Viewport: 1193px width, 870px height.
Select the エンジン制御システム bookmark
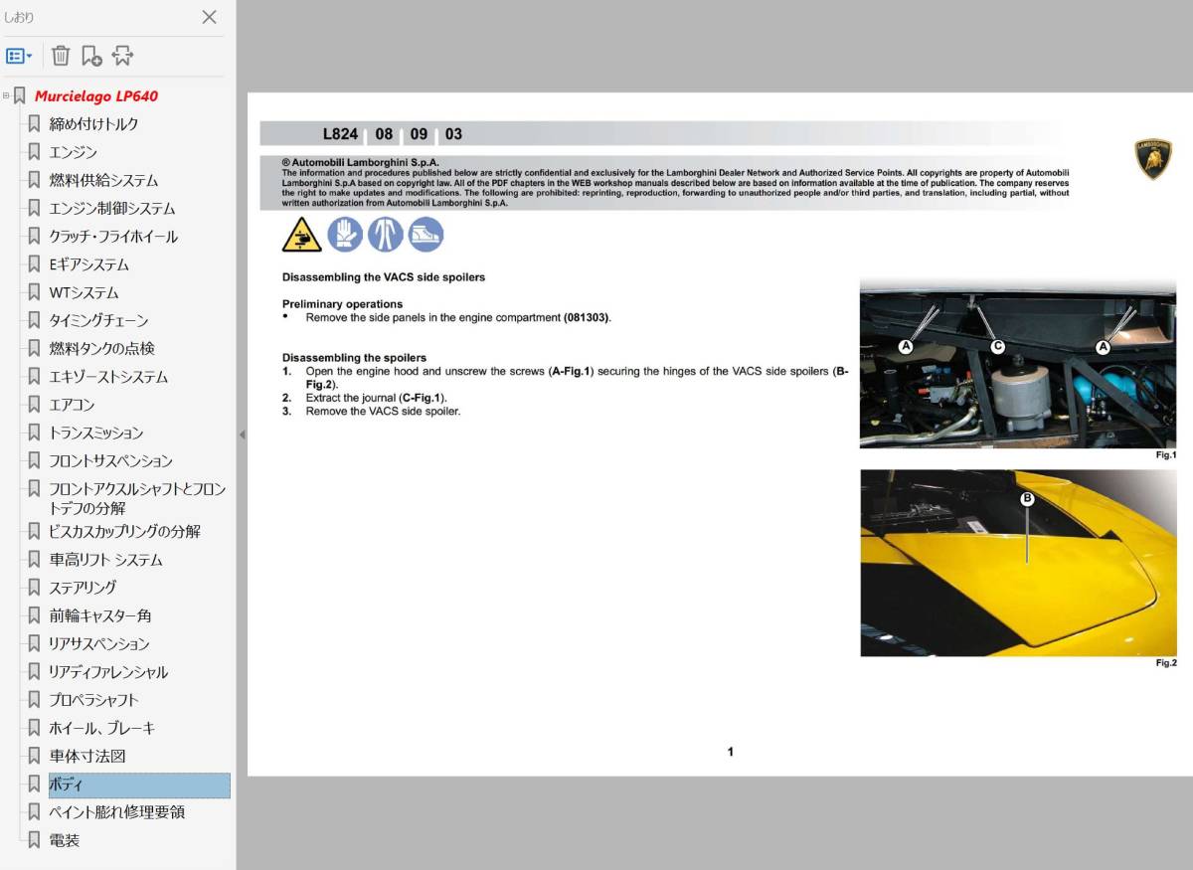111,209
